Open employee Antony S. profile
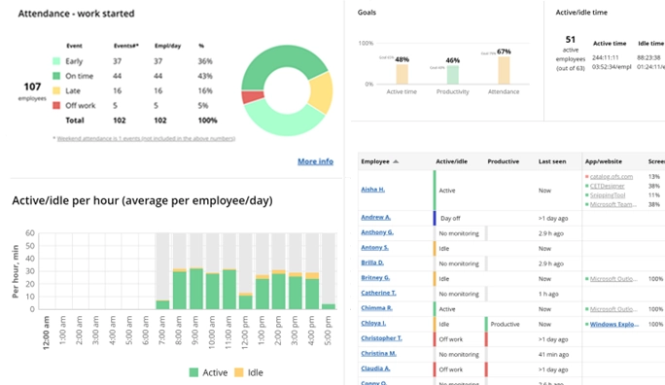665x385 pixels. [x=374, y=247]
